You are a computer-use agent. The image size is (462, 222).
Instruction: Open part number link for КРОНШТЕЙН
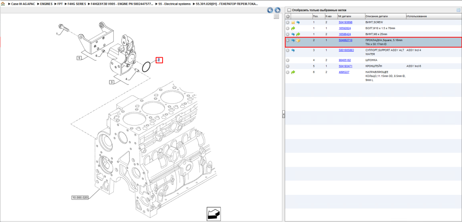coord(345,66)
